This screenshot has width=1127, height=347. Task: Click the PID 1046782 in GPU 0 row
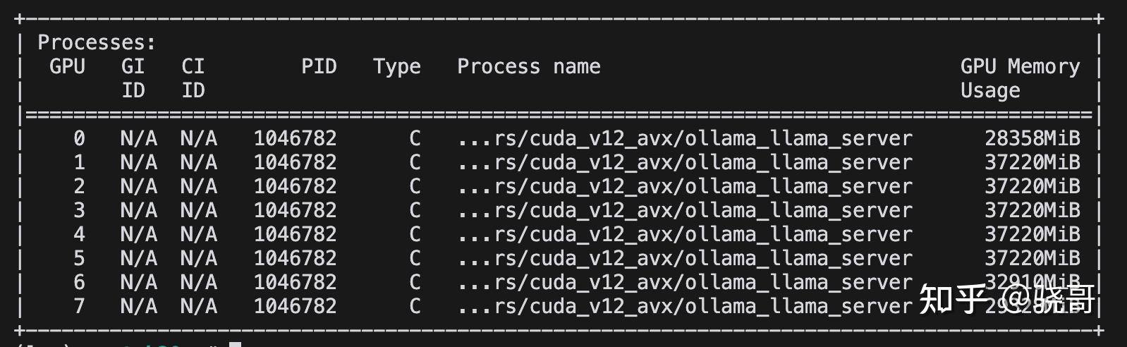(295, 138)
